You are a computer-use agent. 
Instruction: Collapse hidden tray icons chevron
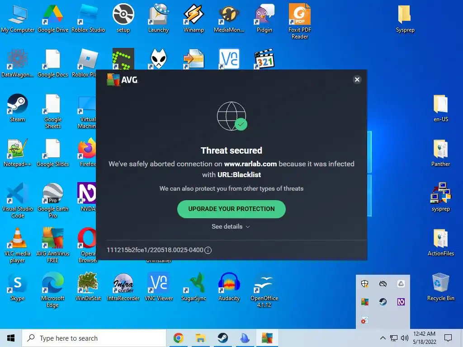click(x=383, y=338)
